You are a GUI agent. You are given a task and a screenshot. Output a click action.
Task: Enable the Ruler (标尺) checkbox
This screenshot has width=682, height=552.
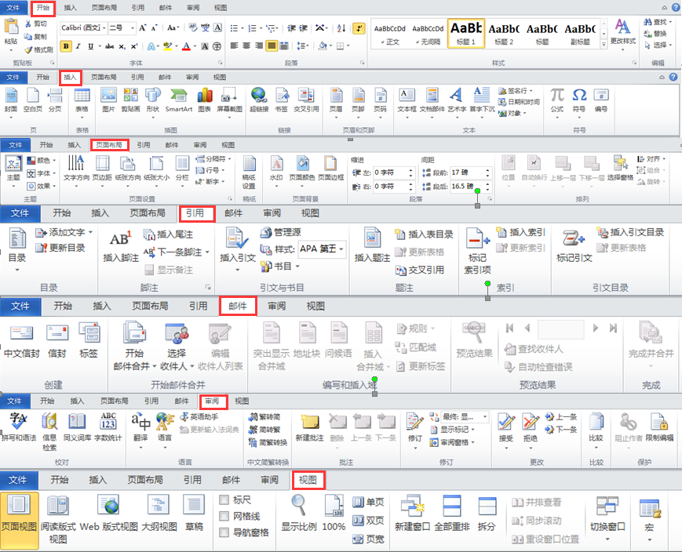coord(224,499)
